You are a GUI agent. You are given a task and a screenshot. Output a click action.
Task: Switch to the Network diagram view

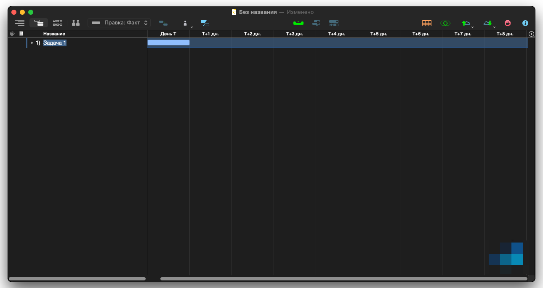pyautogui.click(x=58, y=23)
